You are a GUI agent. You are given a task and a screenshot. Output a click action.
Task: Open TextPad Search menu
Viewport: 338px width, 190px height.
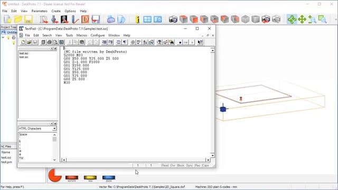tap(47, 35)
